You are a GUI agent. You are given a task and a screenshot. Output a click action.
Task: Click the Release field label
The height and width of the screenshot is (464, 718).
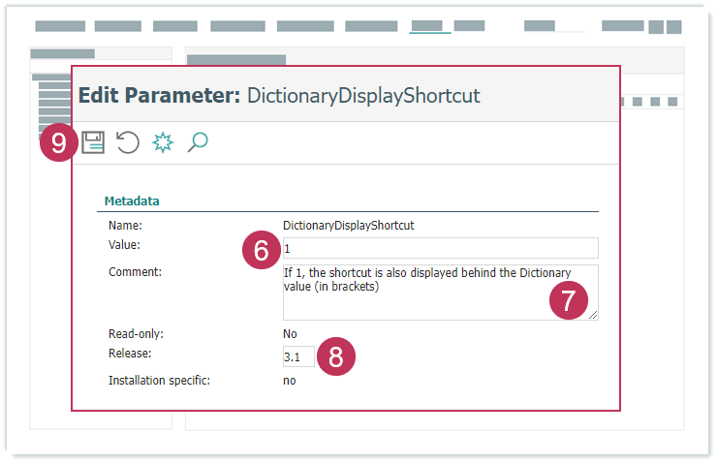pyautogui.click(x=130, y=354)
